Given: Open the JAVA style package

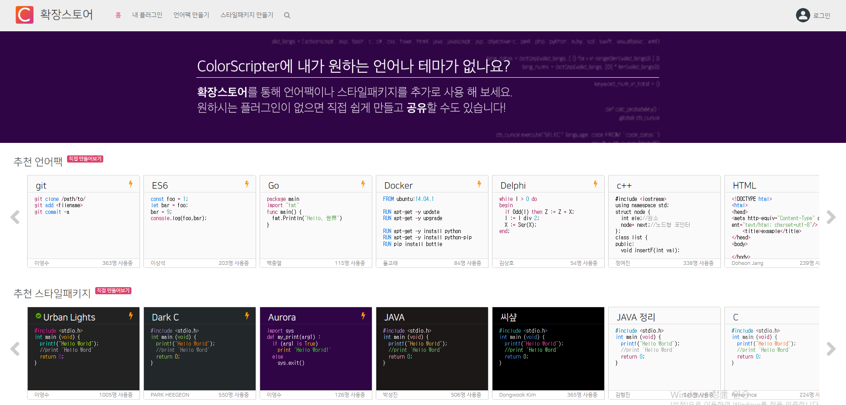Looking at the screenshot, I should coord(432,353).
